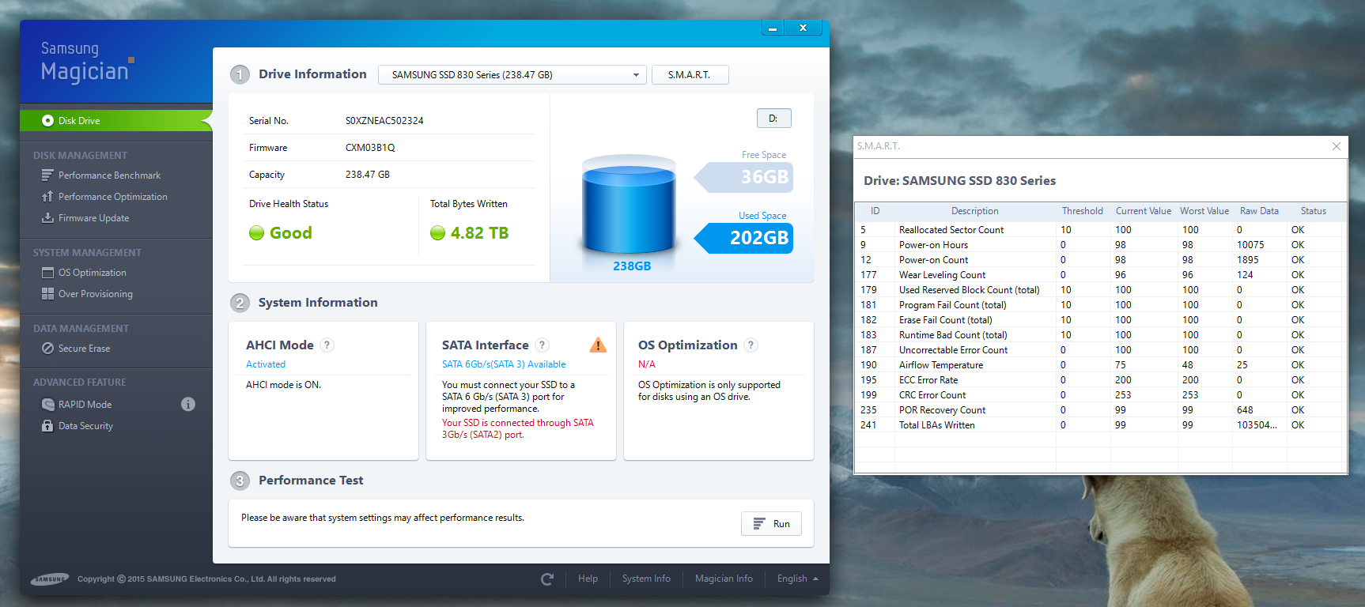Viewport: 1365px width, 607px height.
Task: Click the 36GB Free Space indicator
Action: [744, 177]
